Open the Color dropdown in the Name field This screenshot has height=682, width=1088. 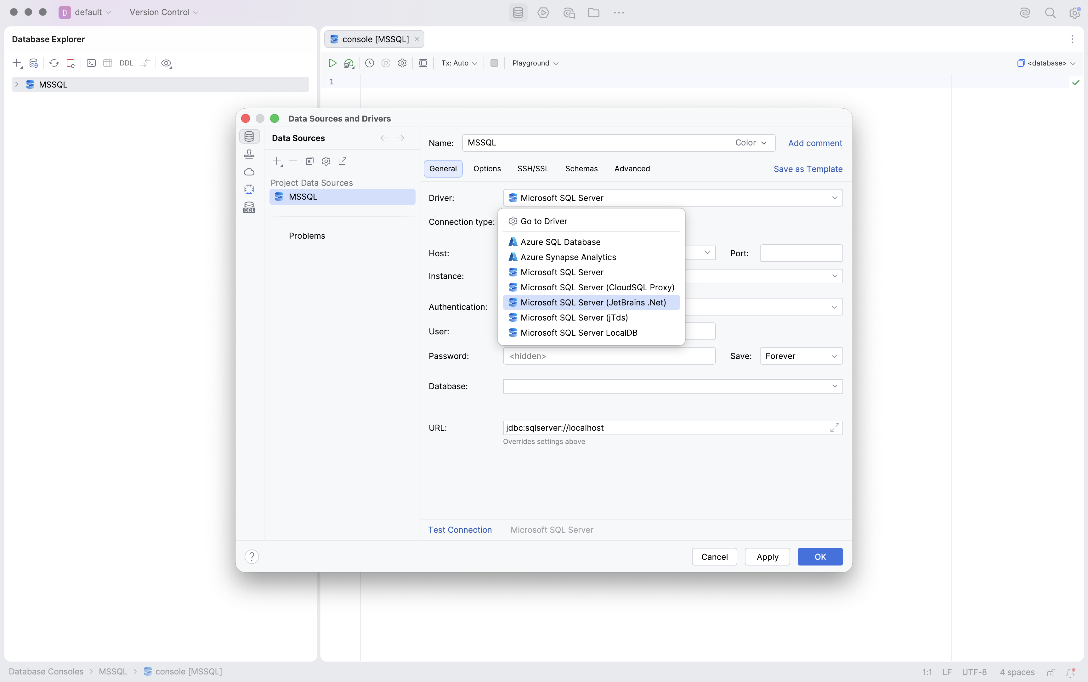[x=751, y=143]
